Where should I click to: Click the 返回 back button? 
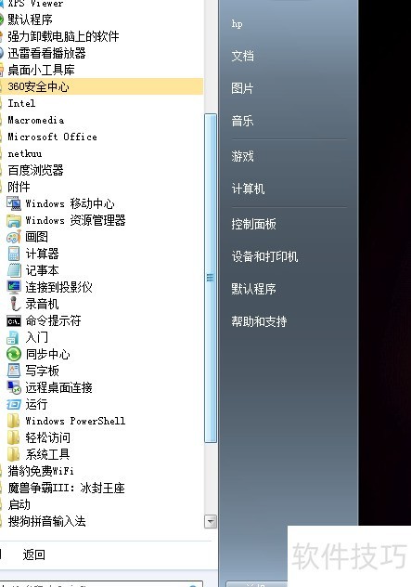point(33,554)
